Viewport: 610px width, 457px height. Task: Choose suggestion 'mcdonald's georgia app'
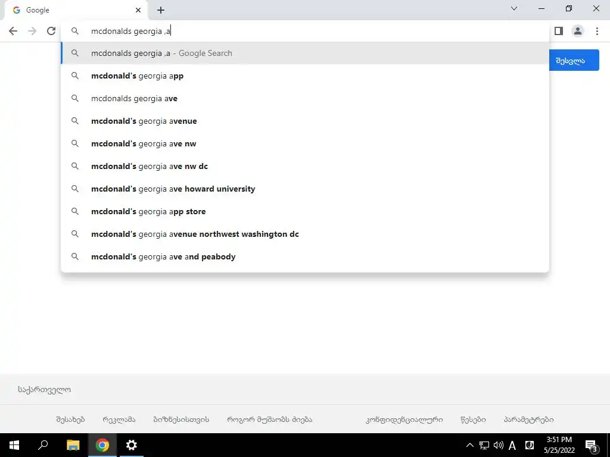click(x=305, y=76)
